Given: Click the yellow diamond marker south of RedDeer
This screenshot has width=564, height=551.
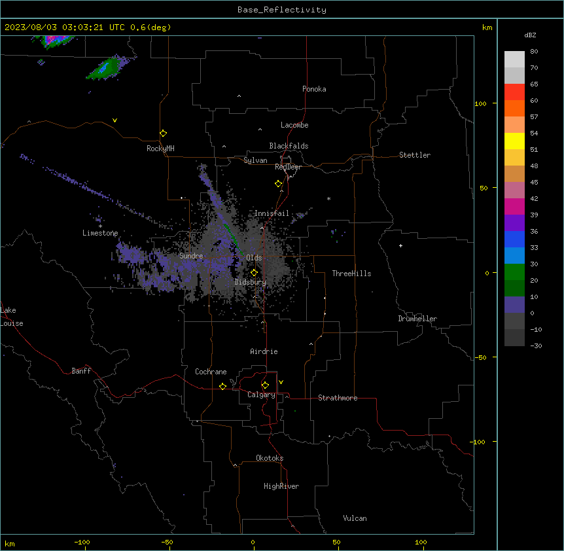Looking at the screenshot, I should [278, 184].
